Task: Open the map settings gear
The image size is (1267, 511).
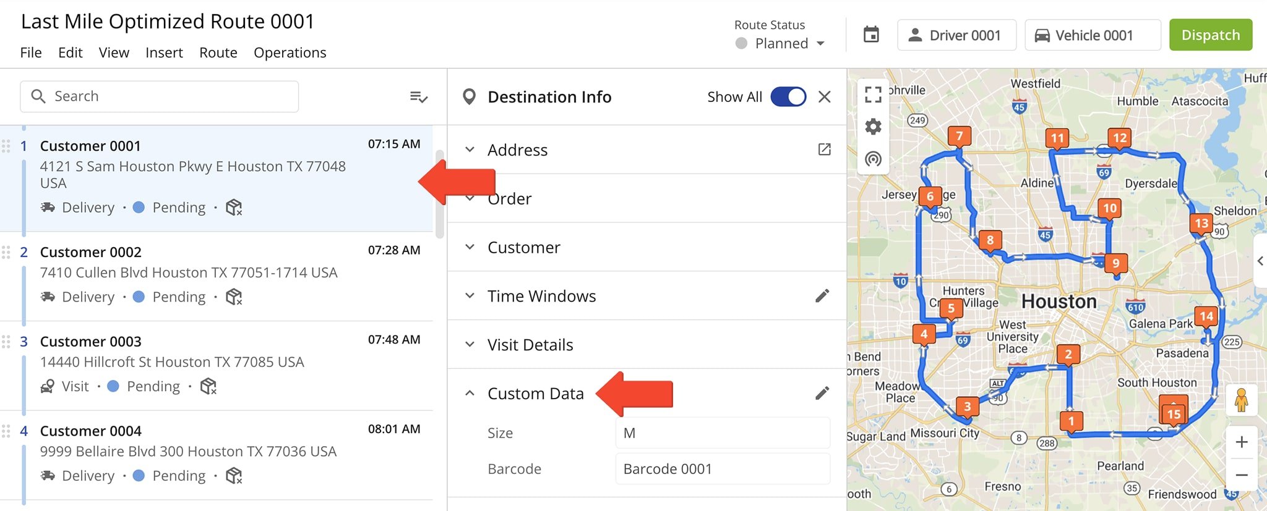Action: tap(873, 127)
